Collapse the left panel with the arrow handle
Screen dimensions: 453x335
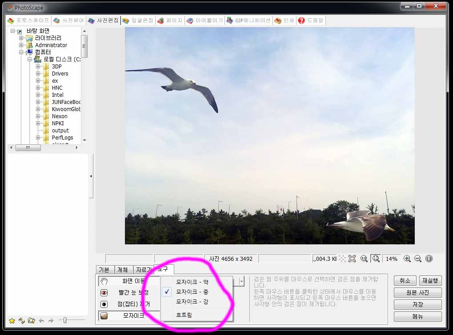91,176
